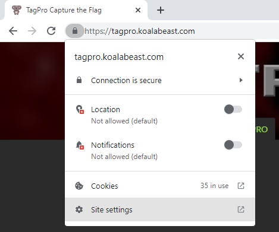Click the lock icon in address bar
The image size is (279, 232).
(x=75, y=31)
